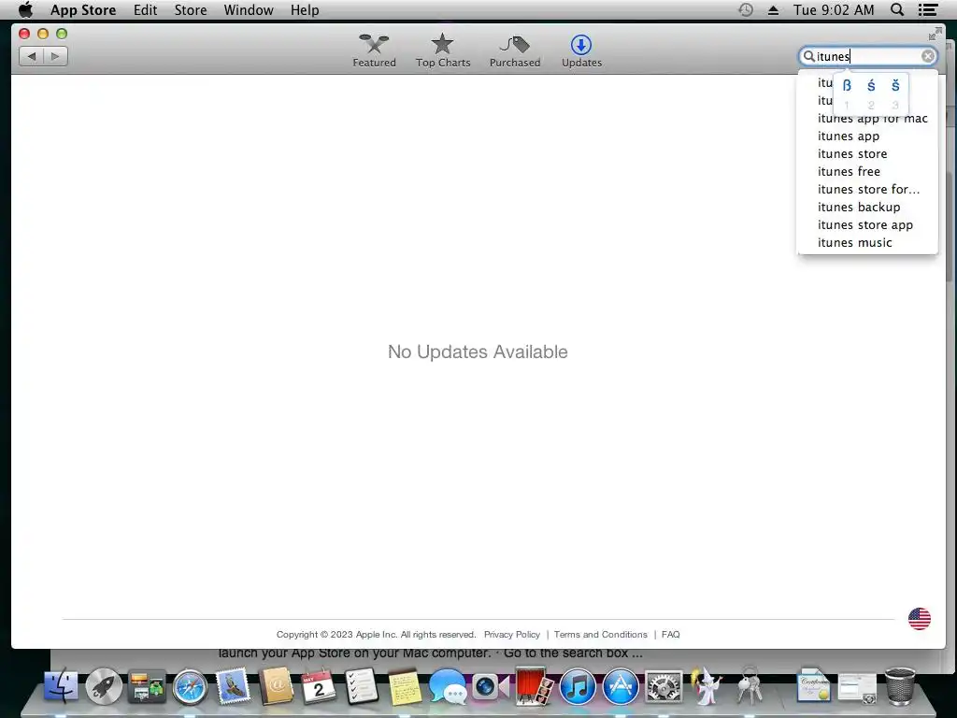Click the magnifier icon inside the search field
The width and height of the screenshot is (957, 718).
(x=808, y=56)
